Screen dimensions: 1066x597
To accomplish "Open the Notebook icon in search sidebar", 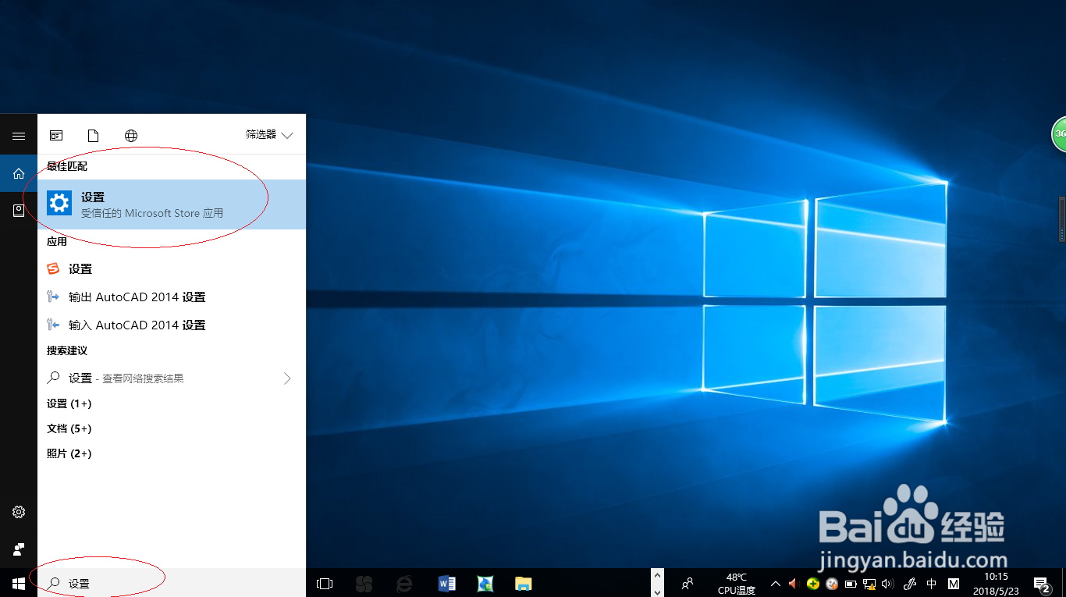I will tap(19, 211).
